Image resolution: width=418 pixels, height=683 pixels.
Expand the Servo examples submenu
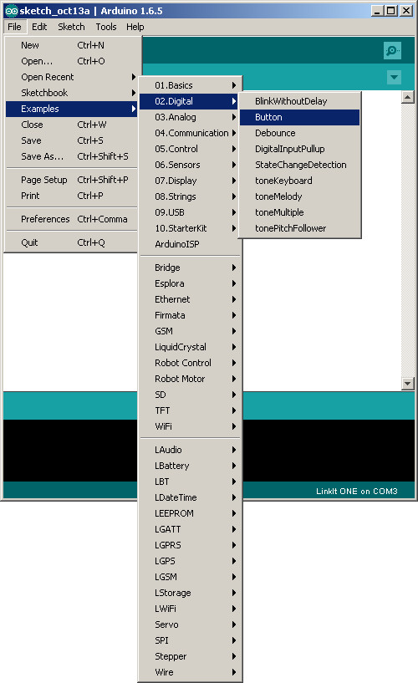pyautogui.click(x=190, y=625)
